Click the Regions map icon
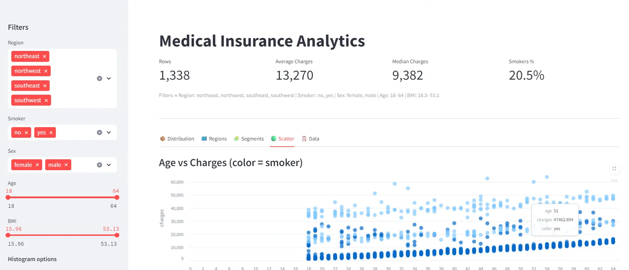 coord(204,138)
